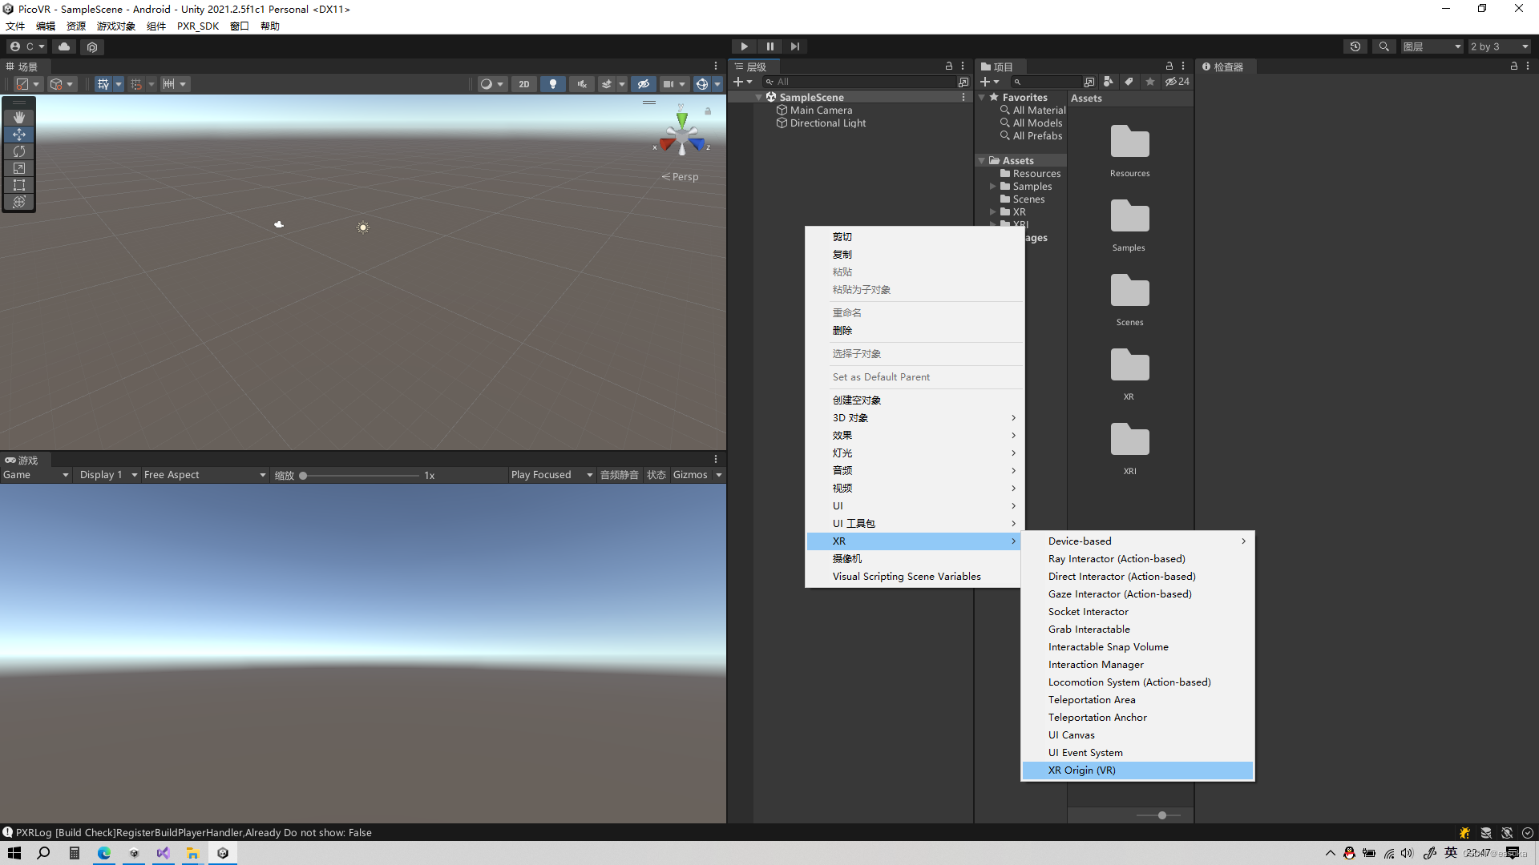Click Interaction Manager menu entry

[1096, 665]
